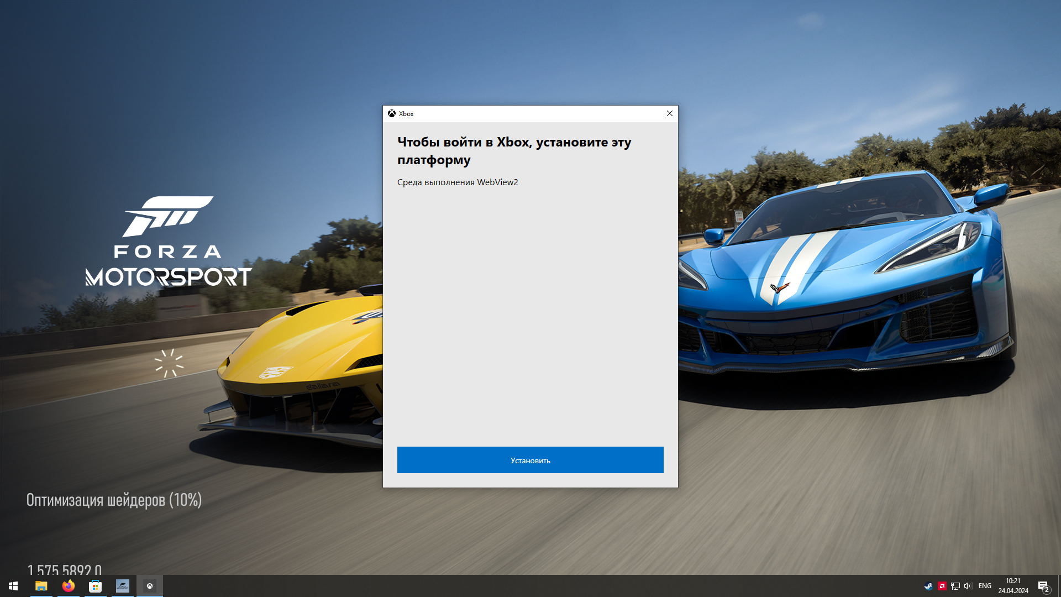1061x597 pixels.
Task: Switch to Forza Motorsport taskbar item
Action: click(122, 586)
